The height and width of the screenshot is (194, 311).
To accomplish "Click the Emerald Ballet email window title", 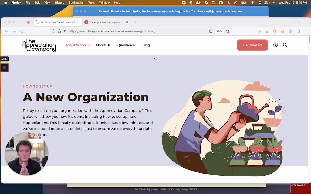I will pos(171,12).
